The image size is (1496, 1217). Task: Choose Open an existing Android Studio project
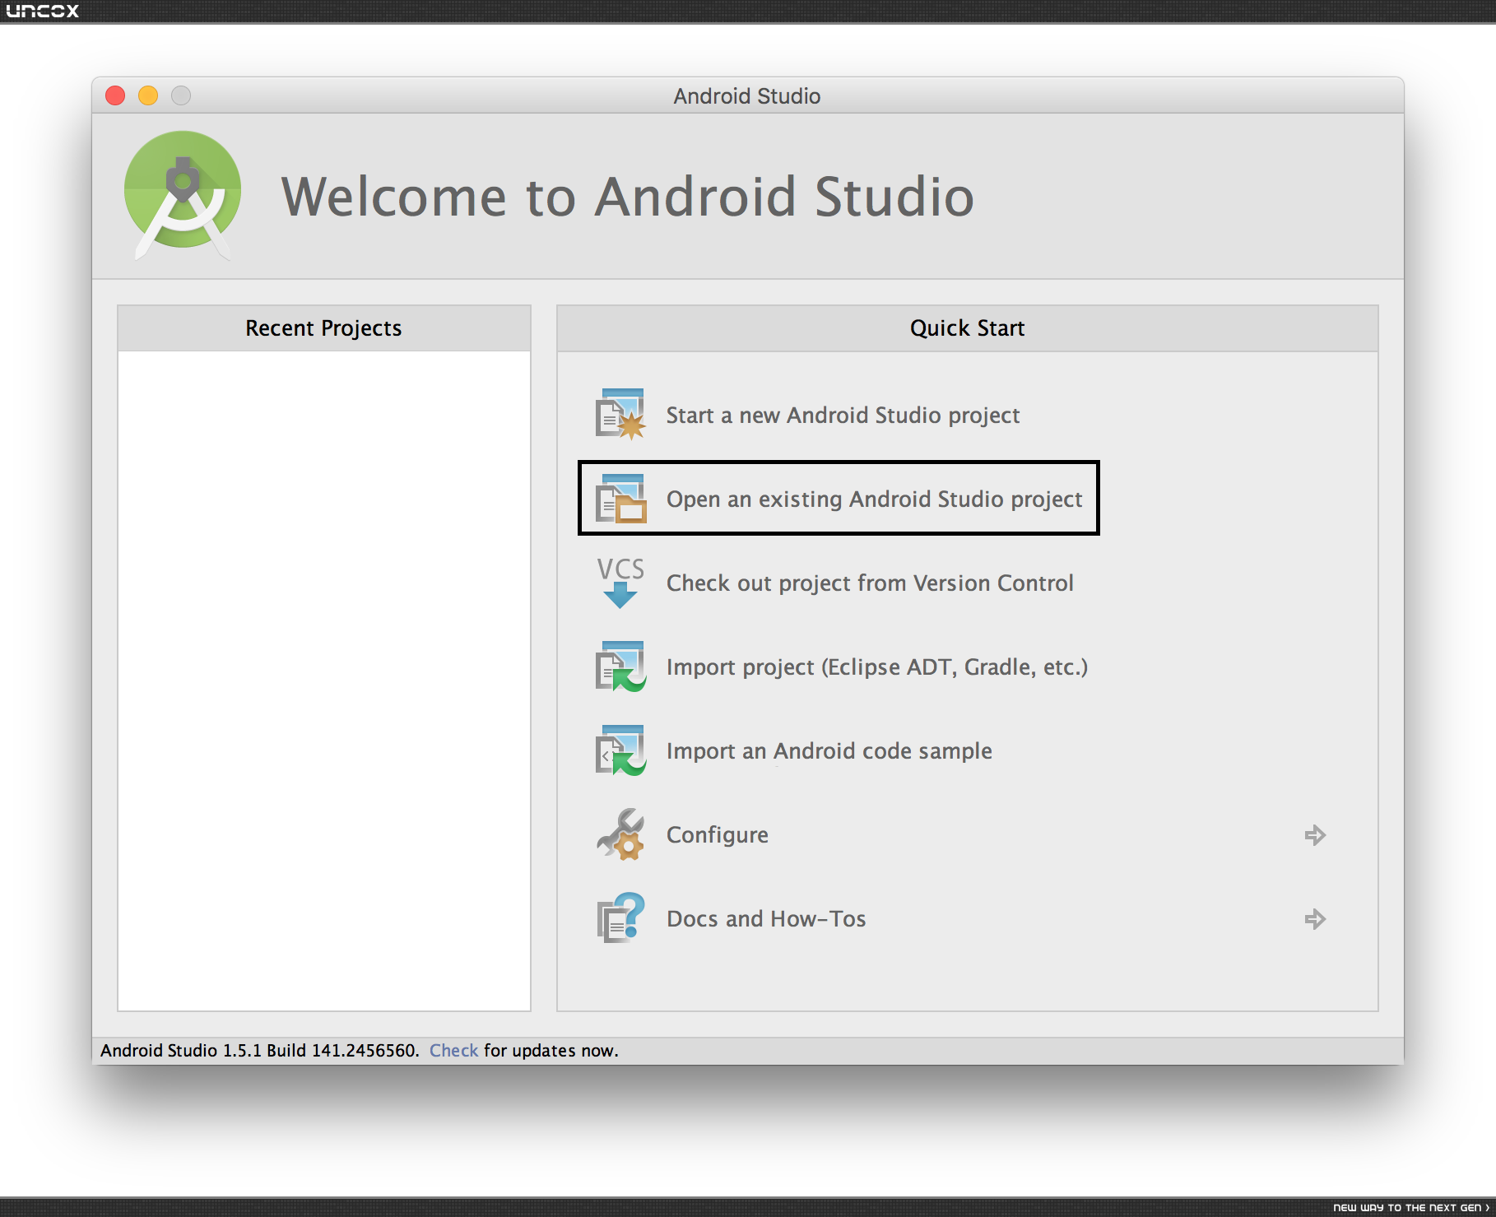click(x=874, y=499)
